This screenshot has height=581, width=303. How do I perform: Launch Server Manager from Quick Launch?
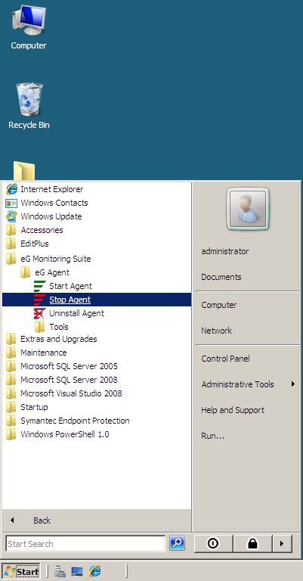[60, 571]
